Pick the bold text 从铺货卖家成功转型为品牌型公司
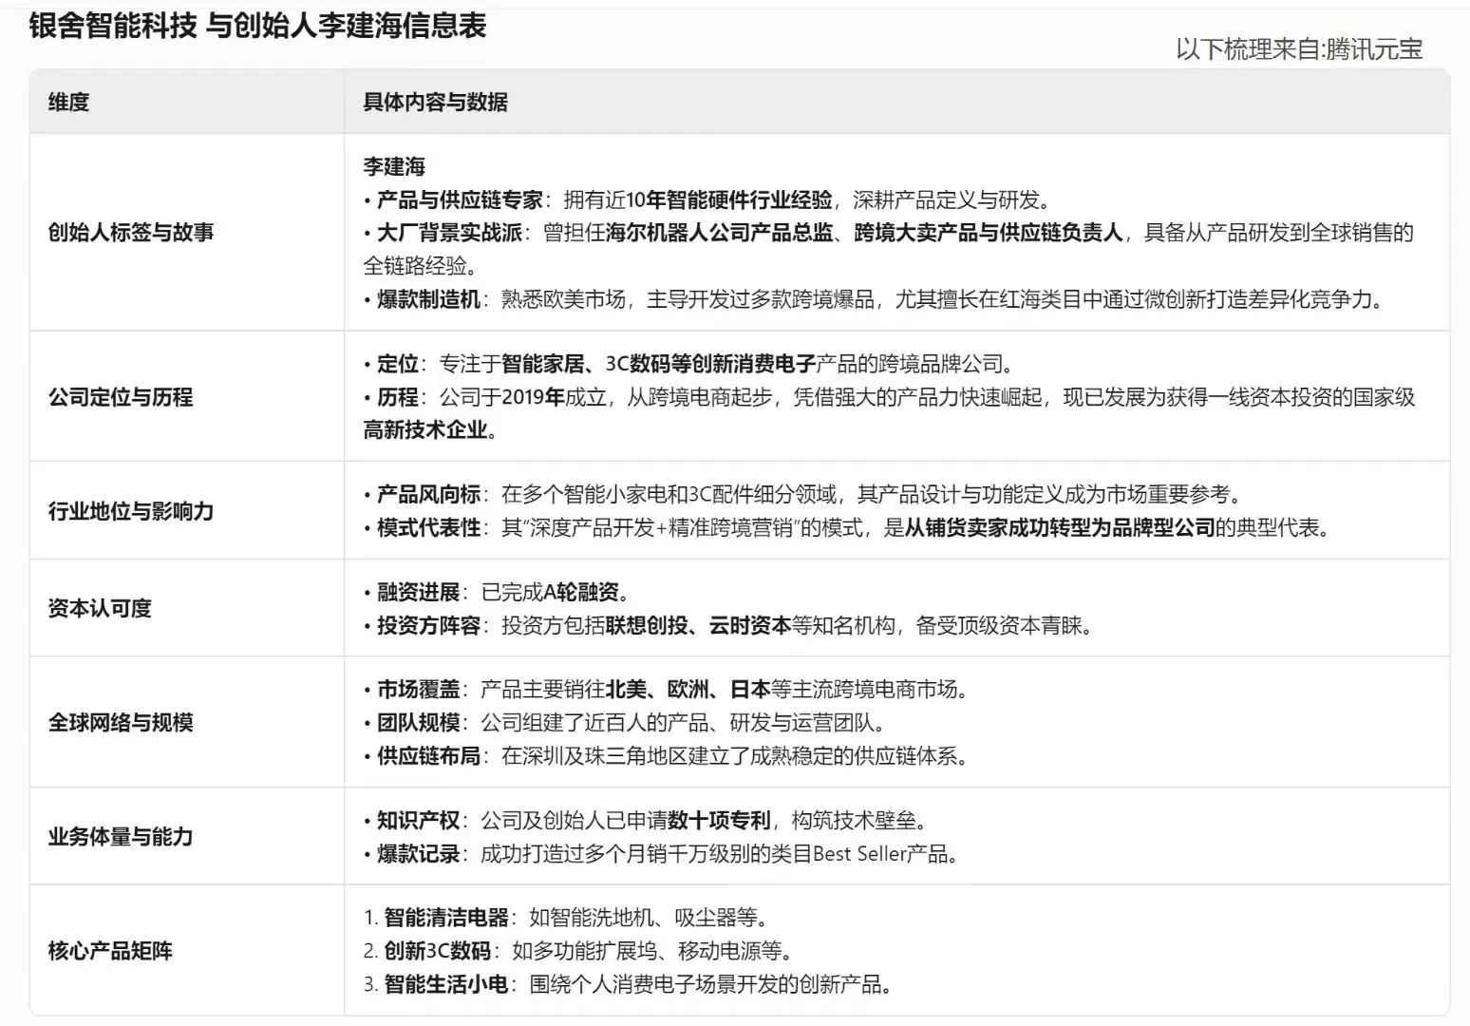The image size is (1470, 1026). coord(1060,527)
